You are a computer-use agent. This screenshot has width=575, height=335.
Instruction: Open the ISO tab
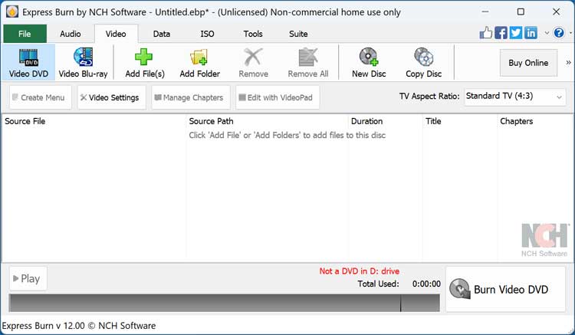click(207, 34)
